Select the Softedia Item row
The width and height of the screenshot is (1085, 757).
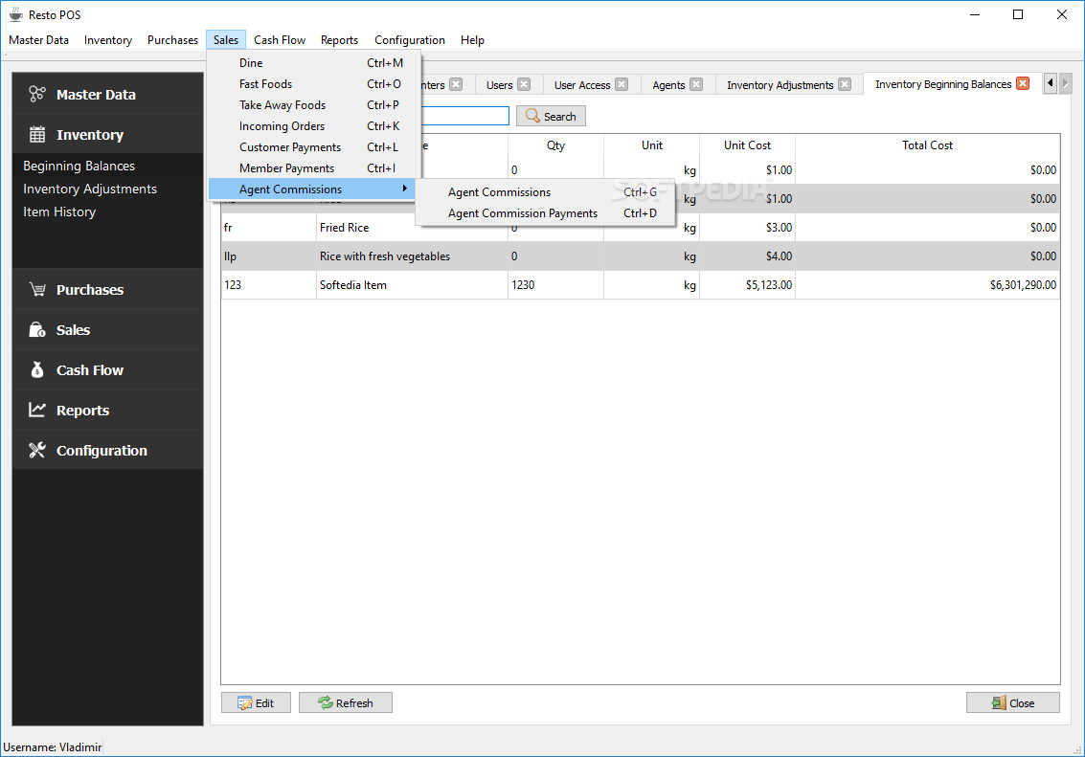[x=640, y=285]
